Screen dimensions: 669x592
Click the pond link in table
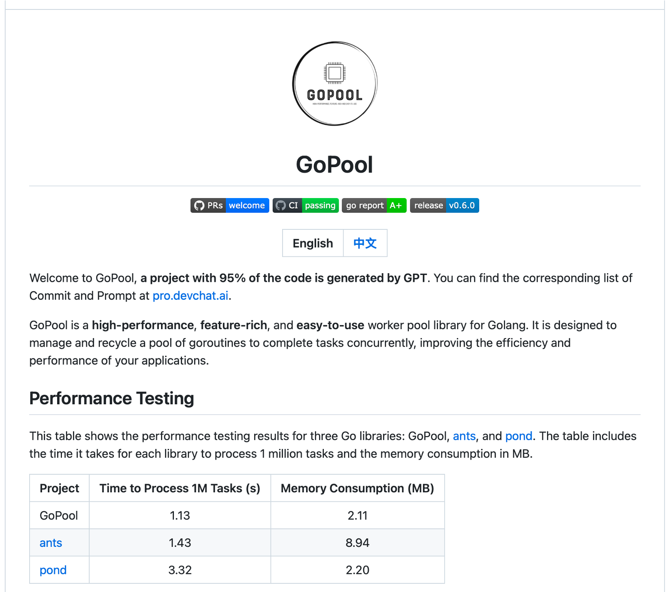tap(53, 570)
